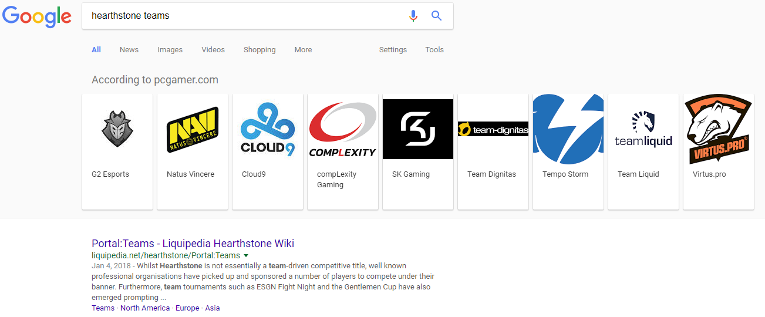Expand the liquipedia.net URL dropdown arrow

pos(246,256)
